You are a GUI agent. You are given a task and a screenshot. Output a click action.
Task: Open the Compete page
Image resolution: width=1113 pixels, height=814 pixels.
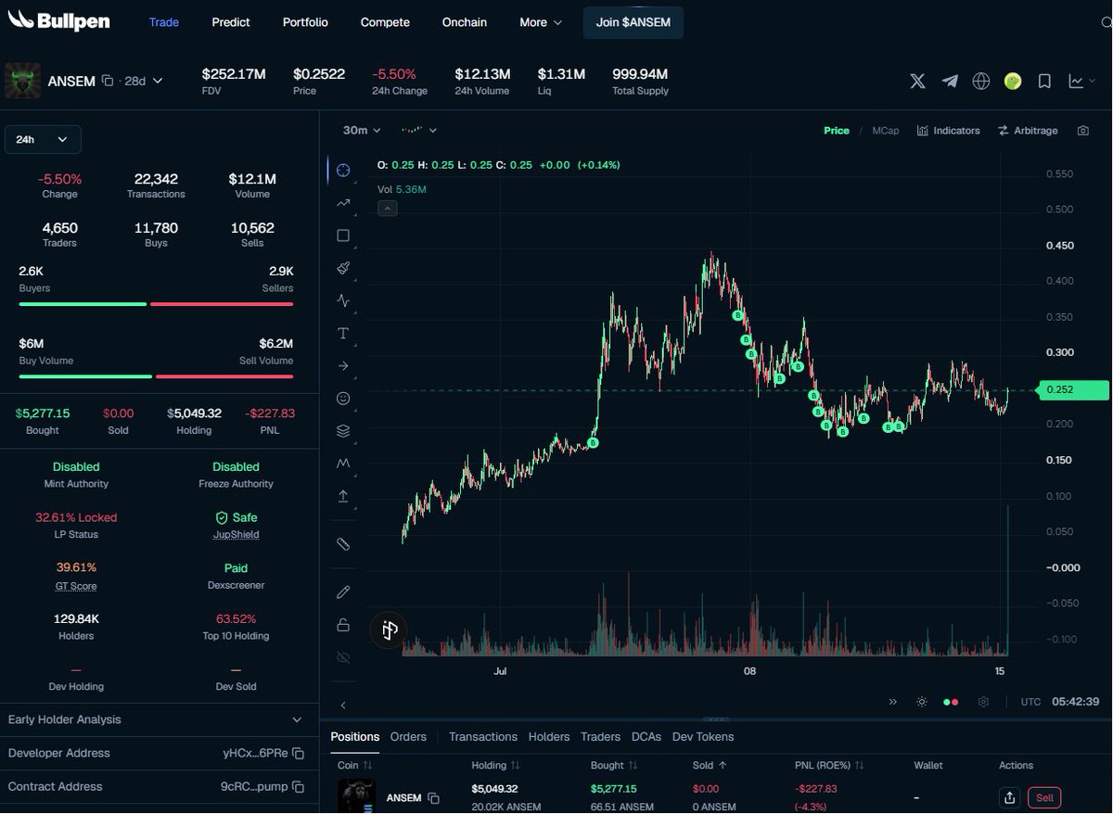385,22
